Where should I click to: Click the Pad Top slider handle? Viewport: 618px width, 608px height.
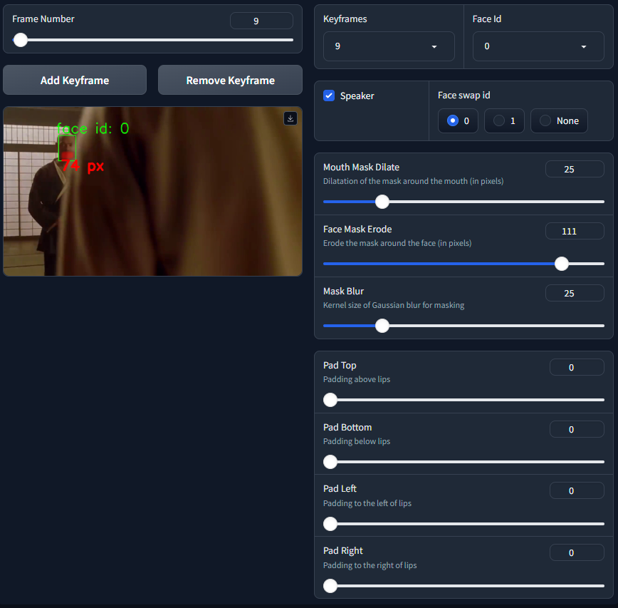point(330,400)
